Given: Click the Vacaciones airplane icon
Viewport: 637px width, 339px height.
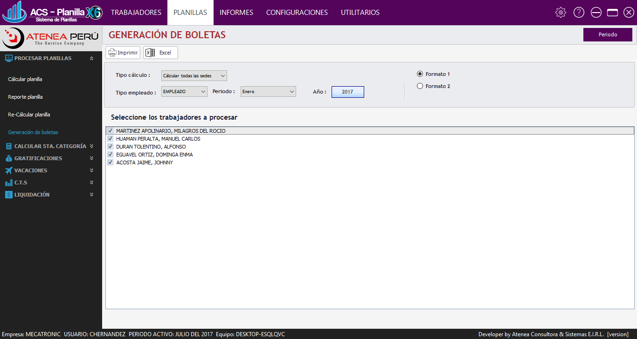Looking at the screenshot, I should pyautogui.click(x=8, y=170).
